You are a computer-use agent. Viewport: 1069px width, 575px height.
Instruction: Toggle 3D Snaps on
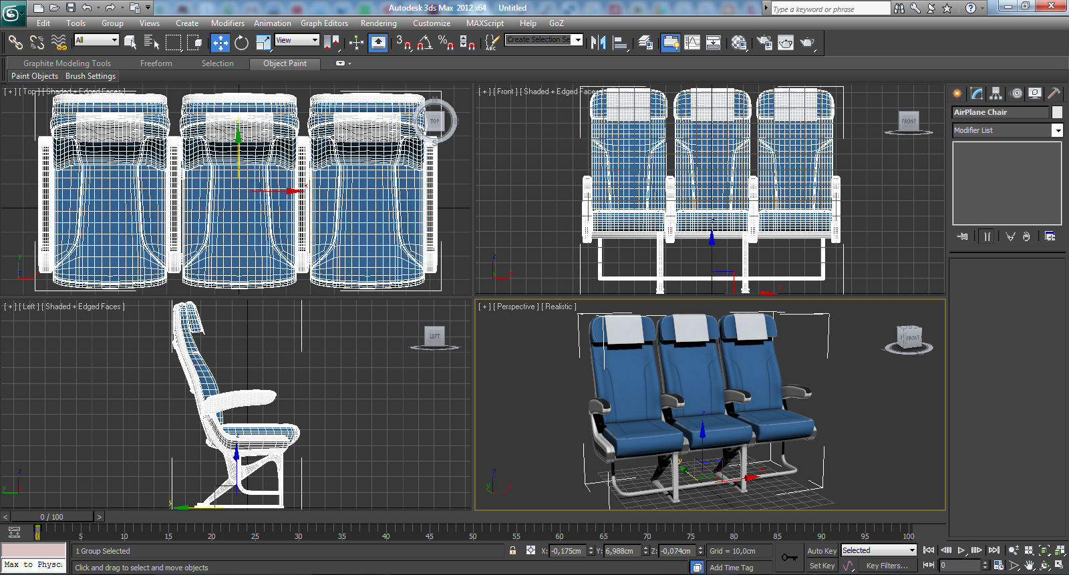pyautogui.click(x=404, y=43)
